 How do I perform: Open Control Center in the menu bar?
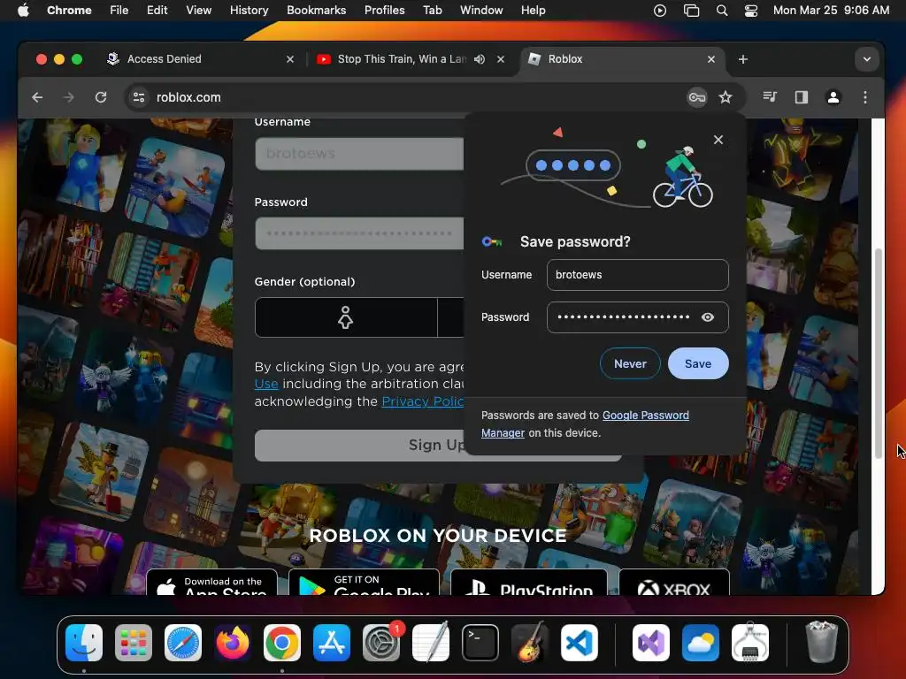click(750, 11)
